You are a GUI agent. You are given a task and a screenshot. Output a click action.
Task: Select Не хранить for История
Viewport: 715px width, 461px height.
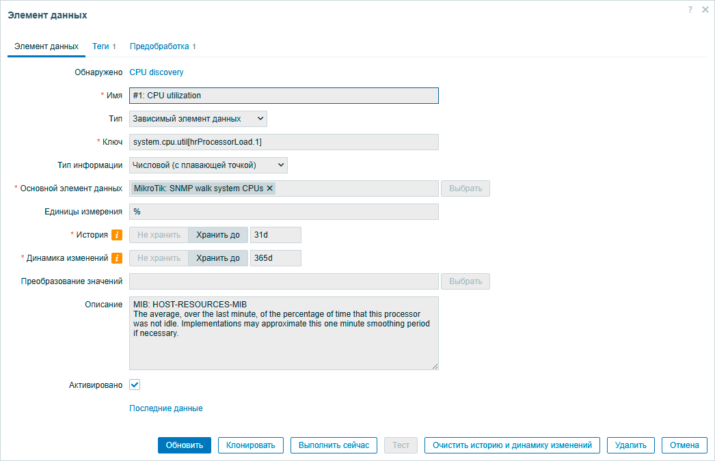tap(159, 235)
